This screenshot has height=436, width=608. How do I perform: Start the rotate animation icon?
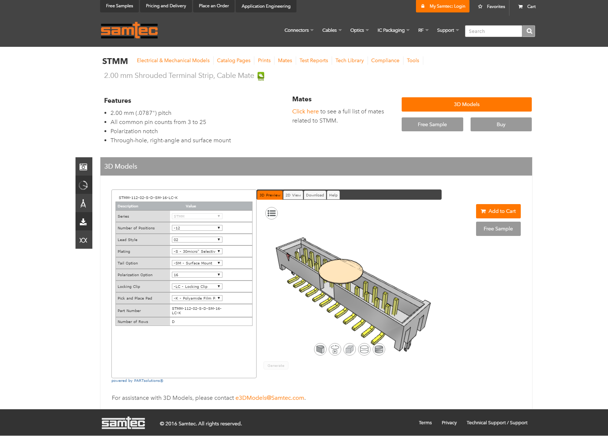click(335, 349)
